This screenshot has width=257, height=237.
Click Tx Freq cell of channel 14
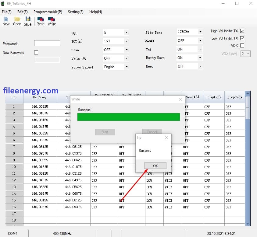click(x=73, y=193)
